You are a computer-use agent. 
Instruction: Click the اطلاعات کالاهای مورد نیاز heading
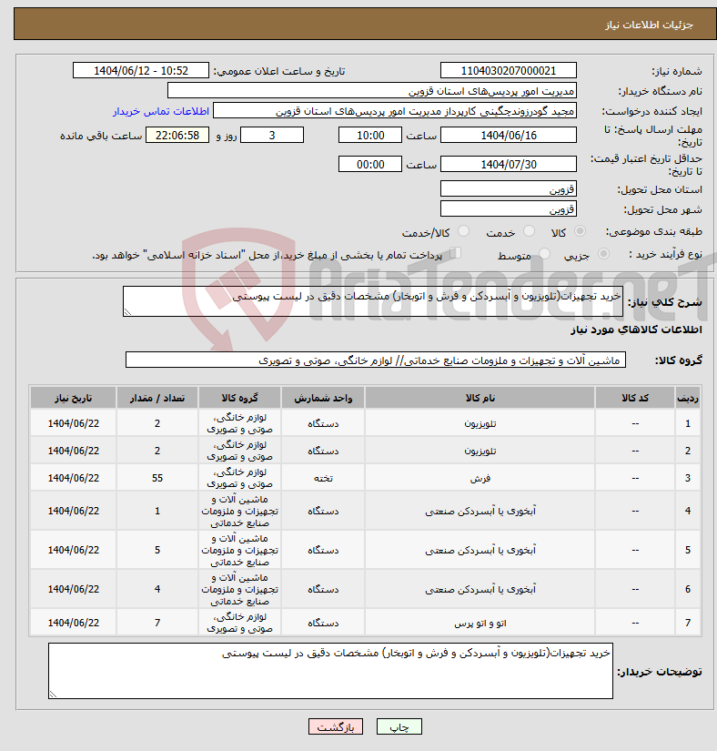(x=636, y=330)
